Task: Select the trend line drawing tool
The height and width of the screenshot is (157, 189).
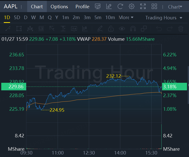Action: [x=8, y=29]
